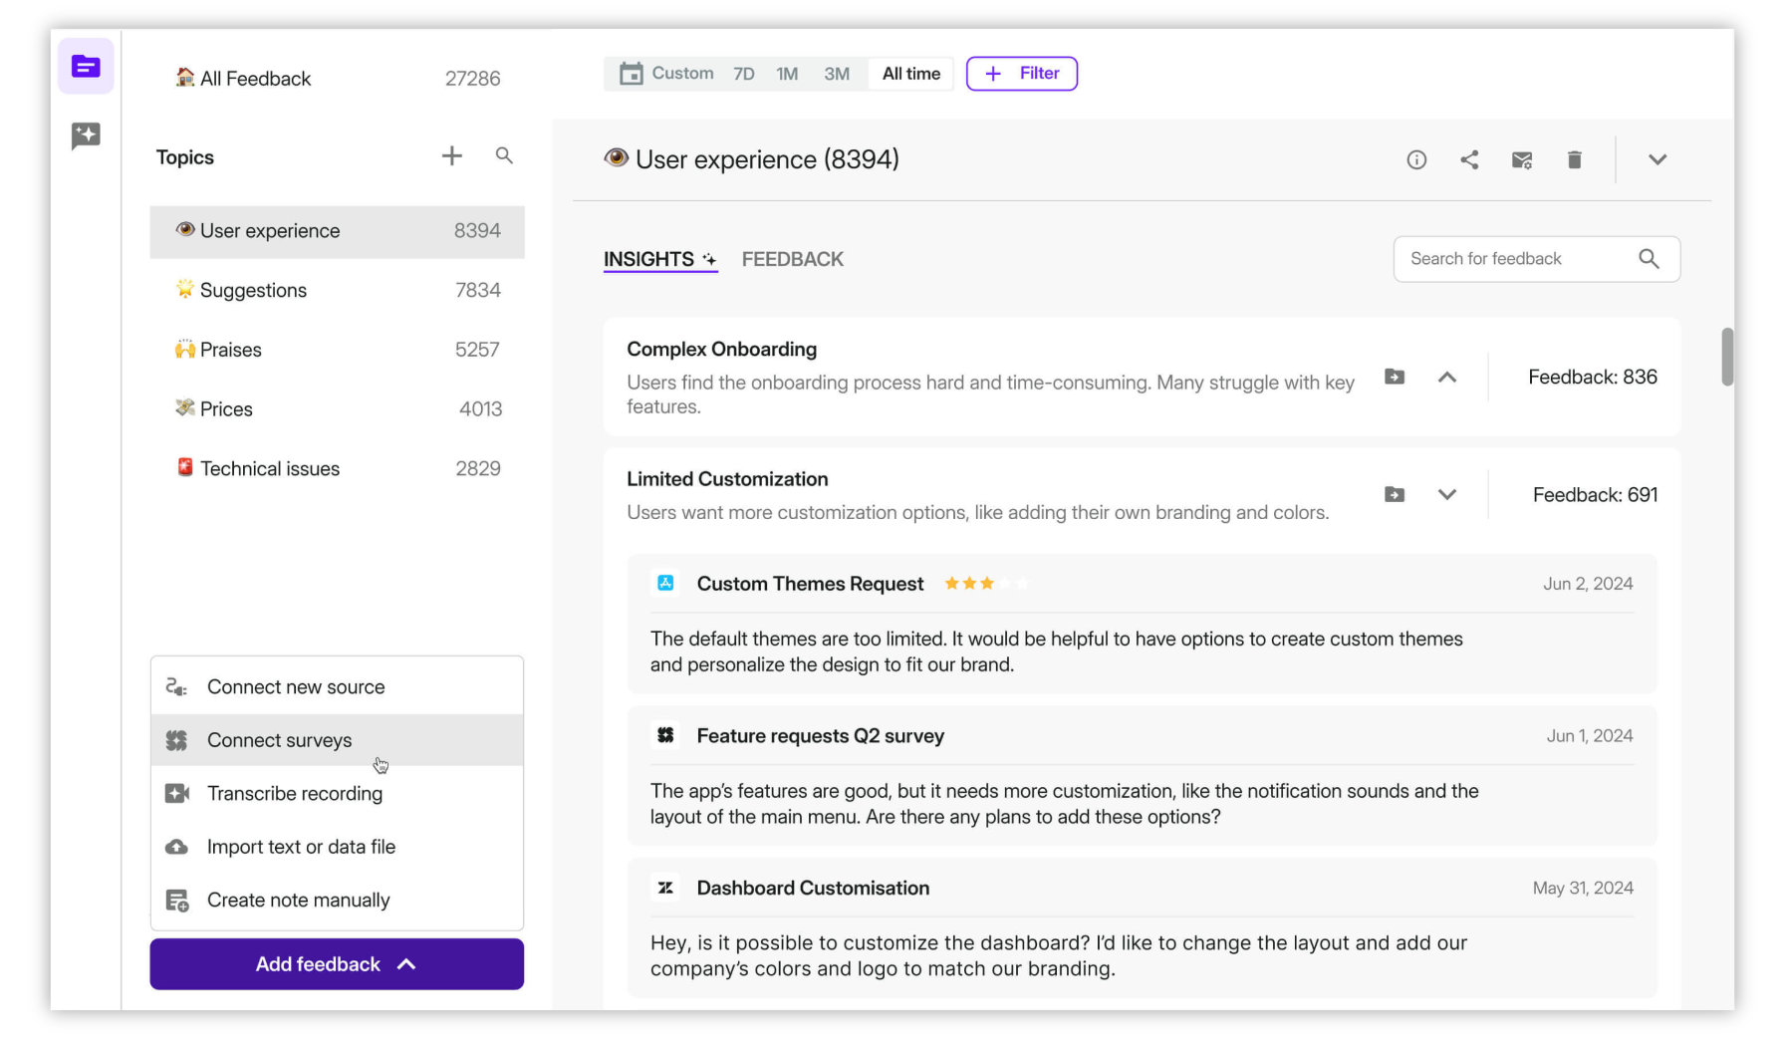Add a new topic with the plus icon
The image size is (1785, 1039).
[451, 155]
